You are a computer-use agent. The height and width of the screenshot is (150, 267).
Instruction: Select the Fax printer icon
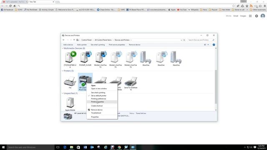pyautogui.click(x=70, y=81)
